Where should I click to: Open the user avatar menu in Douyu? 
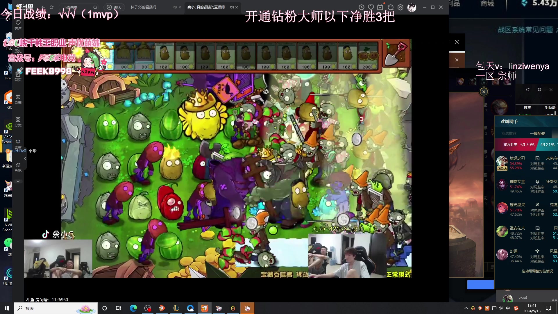click(412, 7)
